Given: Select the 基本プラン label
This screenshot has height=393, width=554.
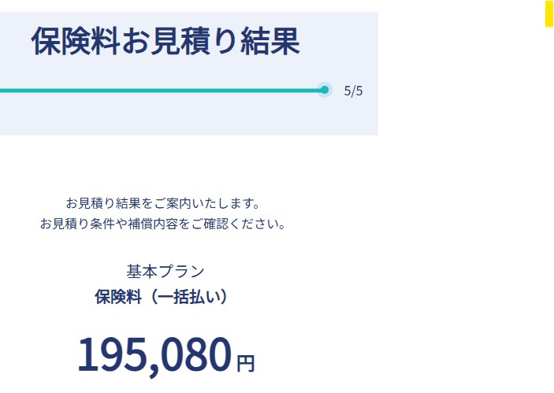Looking at the screenshot, I should coord(165,271).
